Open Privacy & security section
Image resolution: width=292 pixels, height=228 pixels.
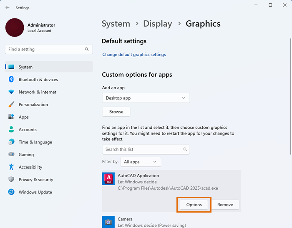(x=36, y=180)
